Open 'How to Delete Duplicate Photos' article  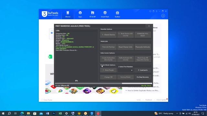[143, 91]
